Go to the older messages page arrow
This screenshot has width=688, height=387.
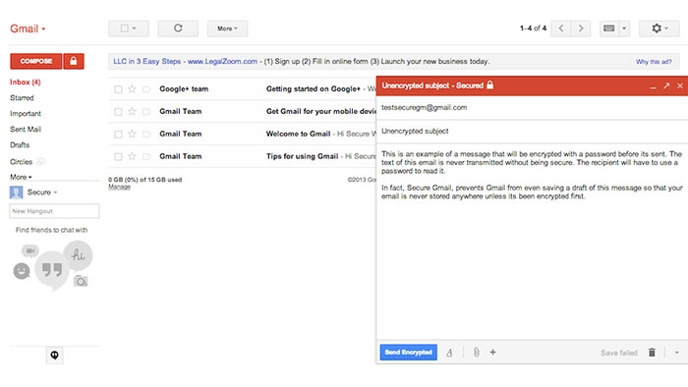pos(581,28)
